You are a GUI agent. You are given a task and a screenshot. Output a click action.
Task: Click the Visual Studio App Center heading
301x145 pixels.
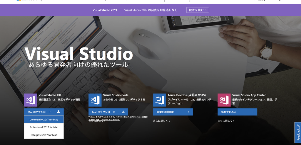tap(249, 95)
